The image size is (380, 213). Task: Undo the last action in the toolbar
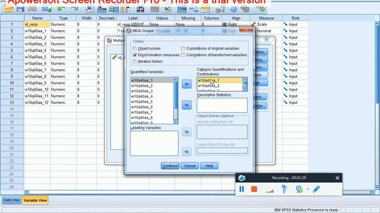pyautogui.click(x=61, y=9)
